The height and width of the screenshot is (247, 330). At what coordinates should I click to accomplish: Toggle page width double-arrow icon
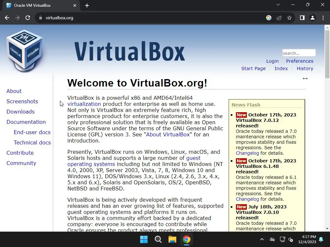(305, 78)
